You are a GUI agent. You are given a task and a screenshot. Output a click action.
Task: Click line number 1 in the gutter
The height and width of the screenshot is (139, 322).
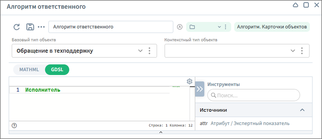(18, 90)
